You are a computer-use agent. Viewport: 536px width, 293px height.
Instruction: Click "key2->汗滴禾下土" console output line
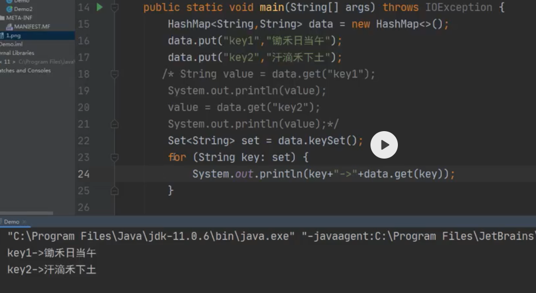click(x=52, y=270)
